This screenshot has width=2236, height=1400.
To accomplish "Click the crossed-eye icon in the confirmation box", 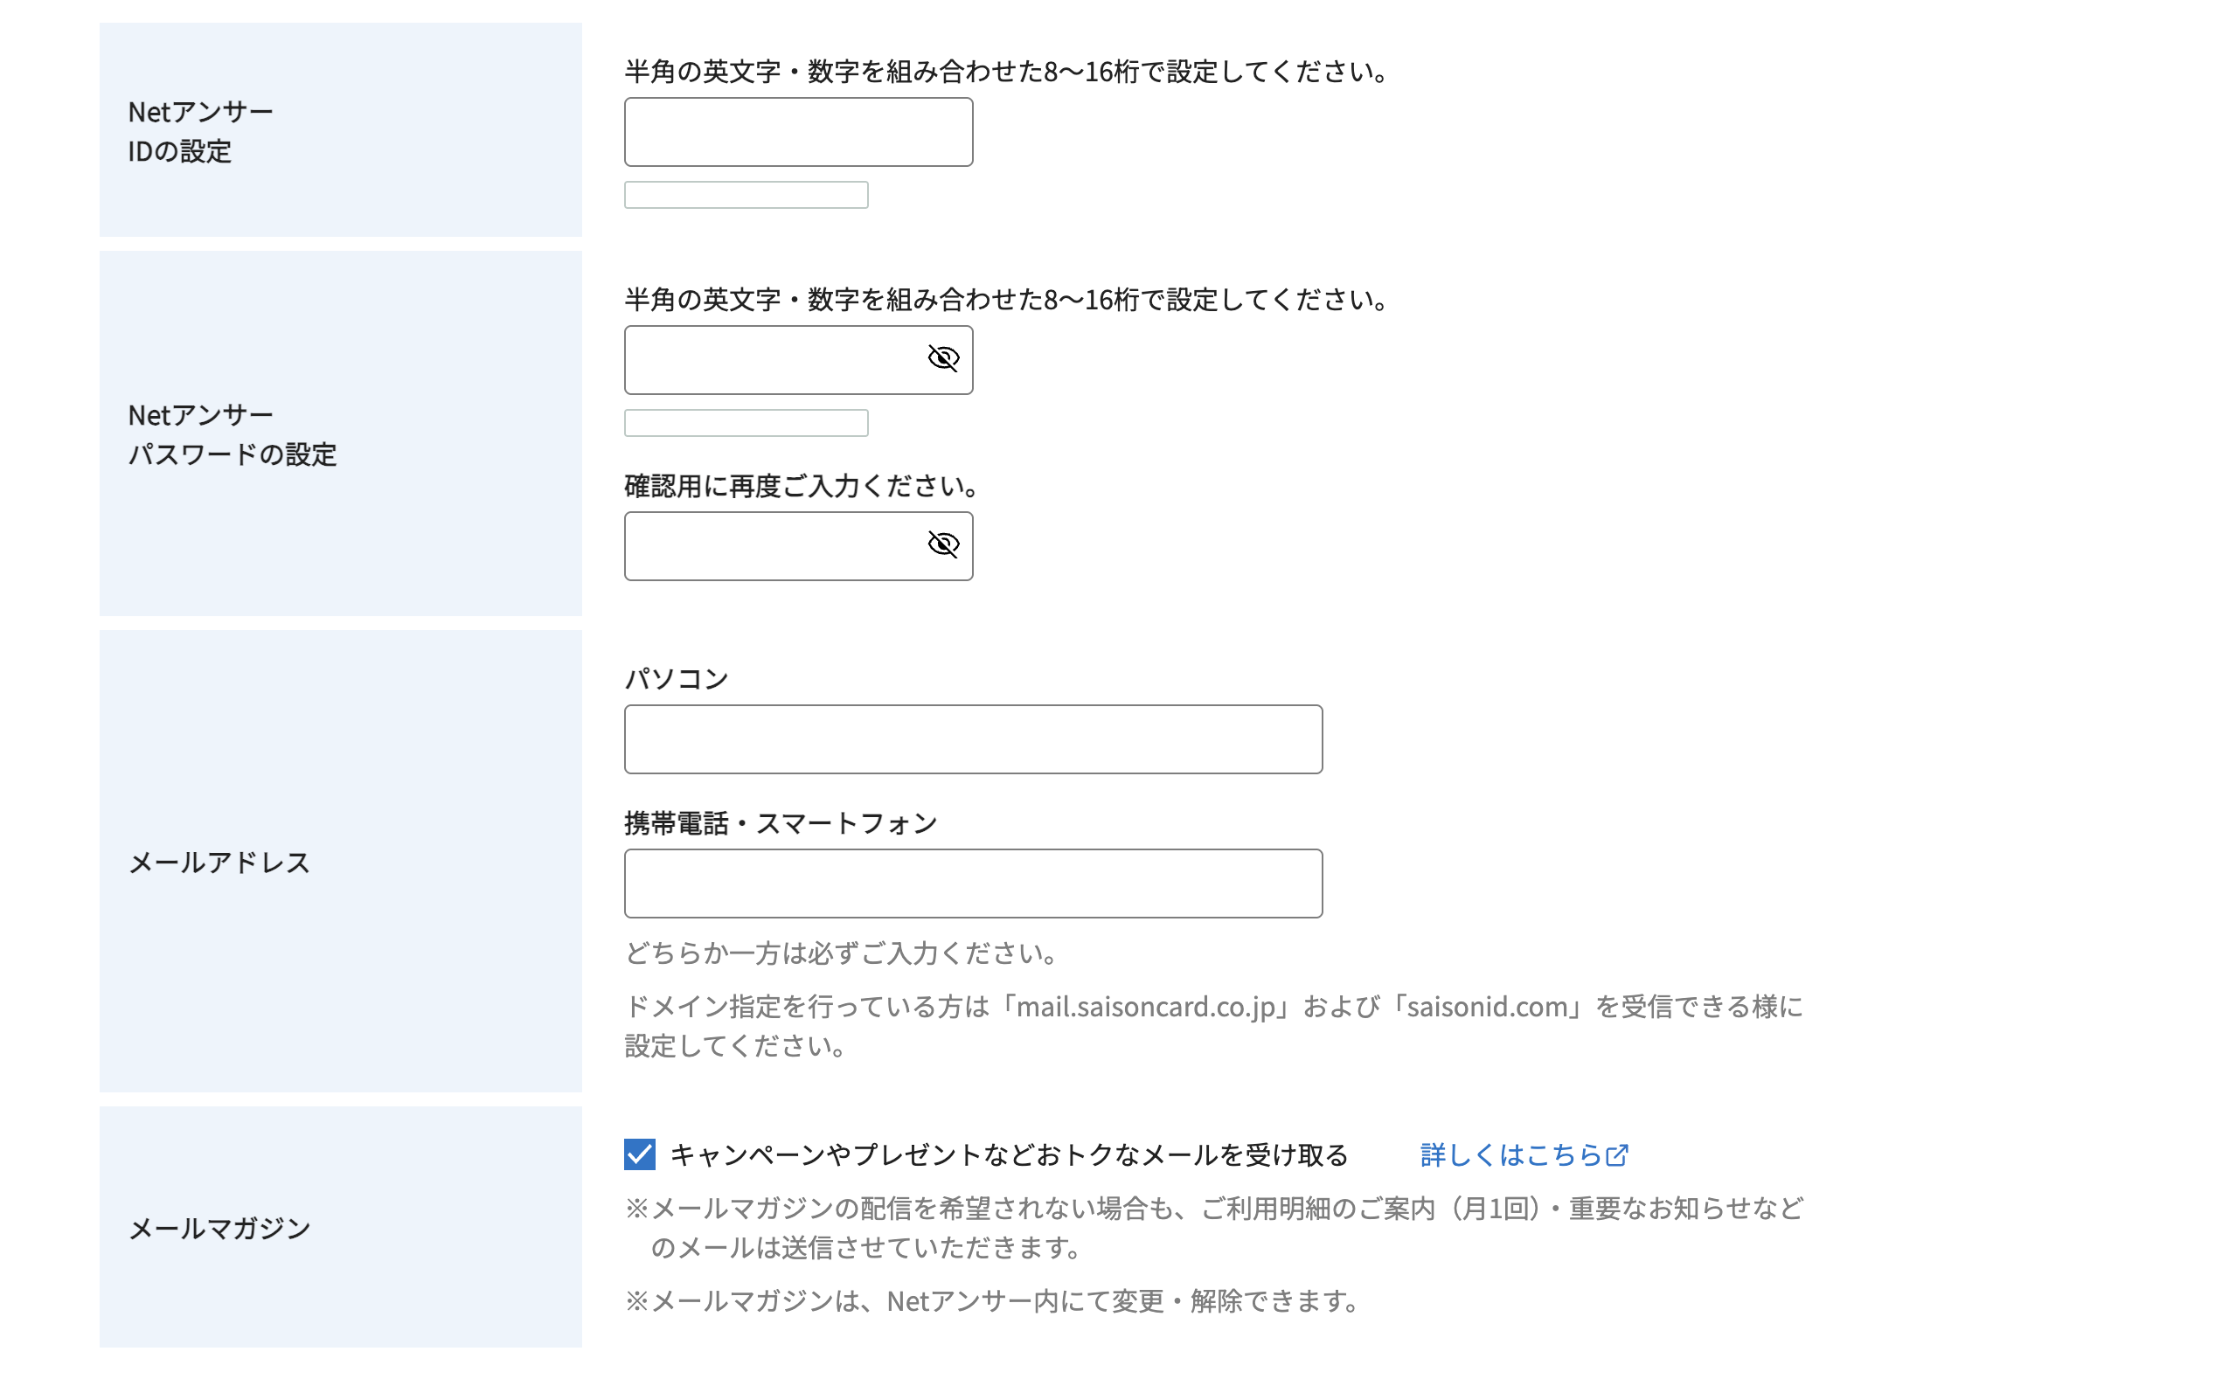I will pos(943,546).
